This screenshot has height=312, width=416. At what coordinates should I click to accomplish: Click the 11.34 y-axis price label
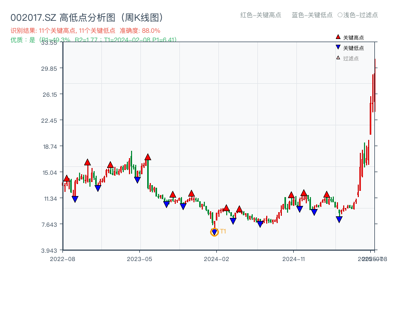pos(50,199)
